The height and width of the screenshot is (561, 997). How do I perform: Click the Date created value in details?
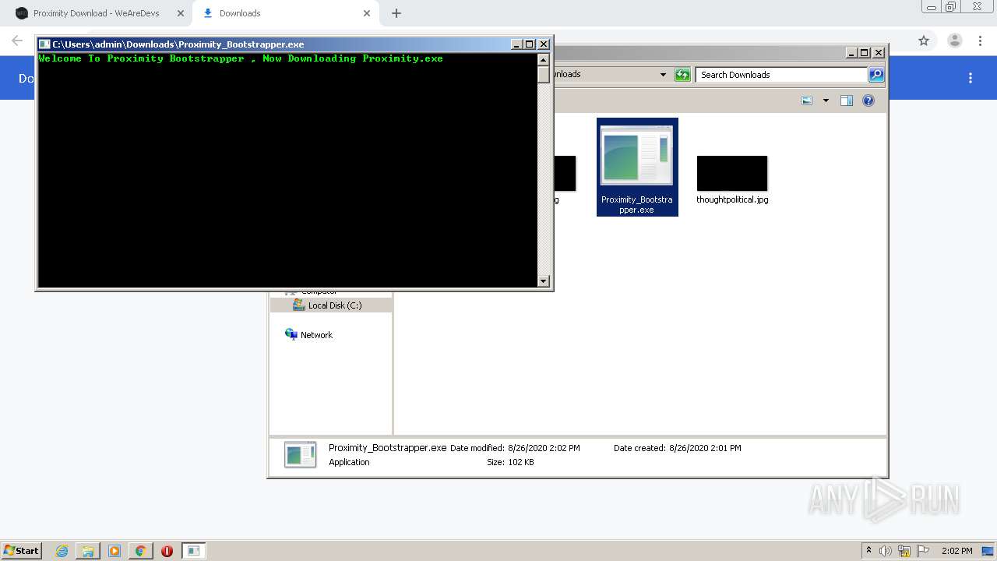tap(705, 448)
